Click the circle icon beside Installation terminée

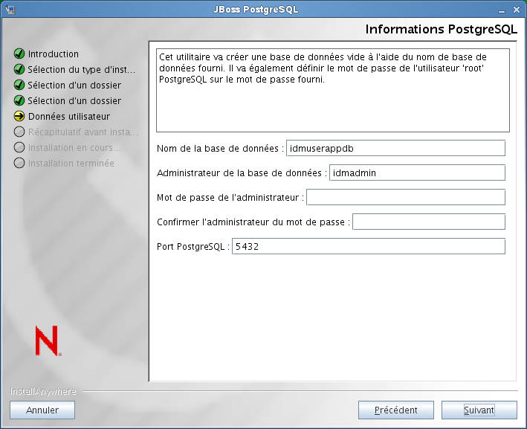[x=19, y=163]
